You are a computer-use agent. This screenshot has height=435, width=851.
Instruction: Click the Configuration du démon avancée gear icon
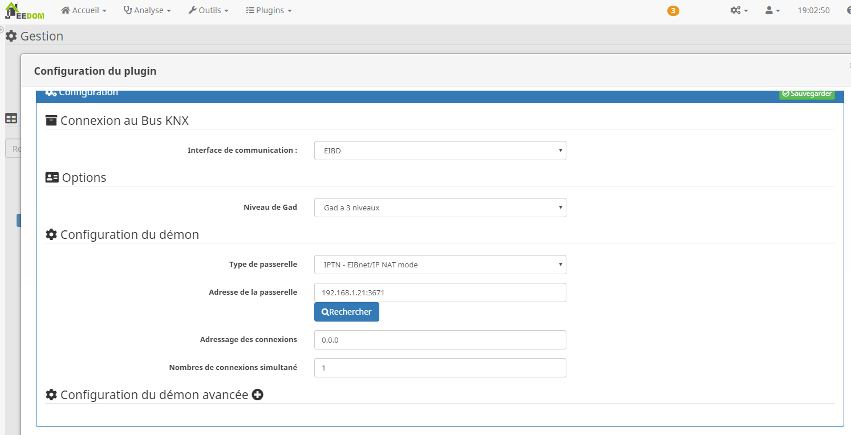(x=51, y=395)
